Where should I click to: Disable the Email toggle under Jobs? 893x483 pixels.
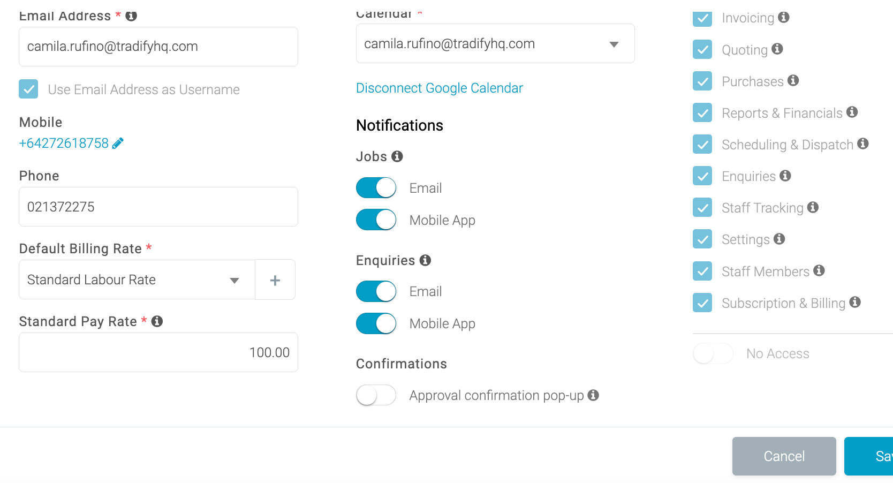point(376,187)
